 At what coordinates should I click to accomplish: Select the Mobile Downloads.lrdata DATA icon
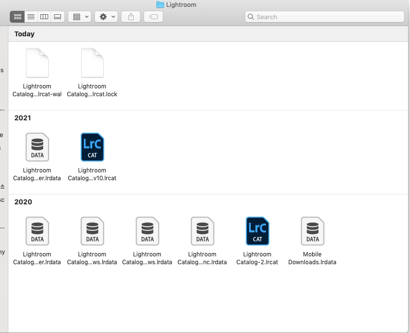point(313,231)
